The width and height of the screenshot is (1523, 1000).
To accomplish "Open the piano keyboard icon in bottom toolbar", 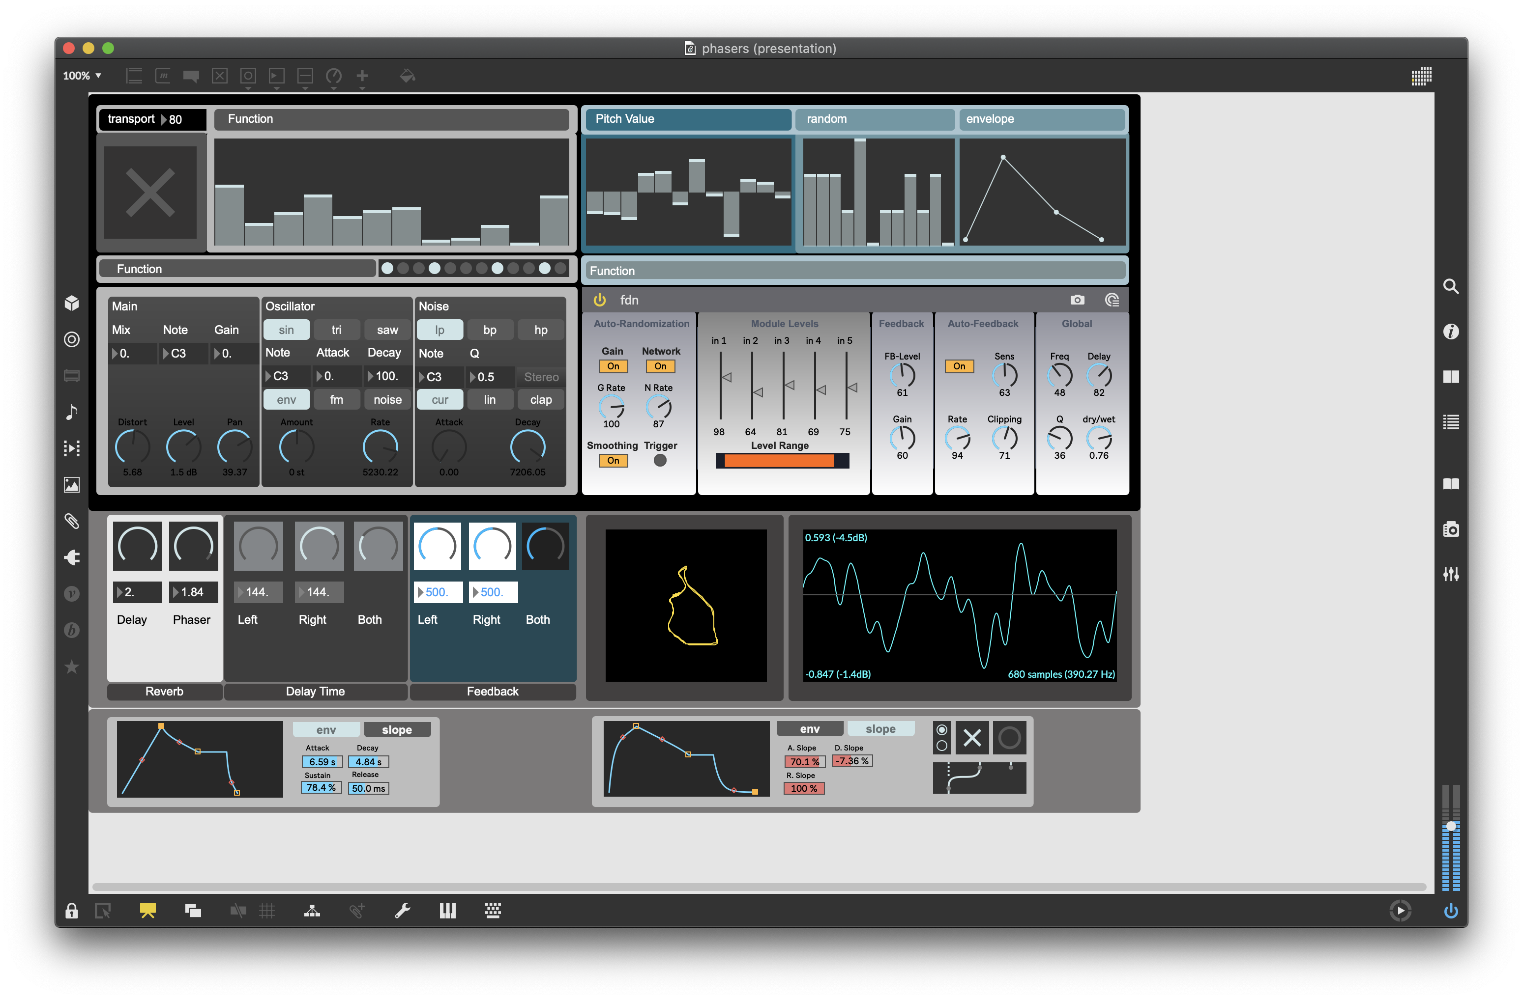I will 447,911.
